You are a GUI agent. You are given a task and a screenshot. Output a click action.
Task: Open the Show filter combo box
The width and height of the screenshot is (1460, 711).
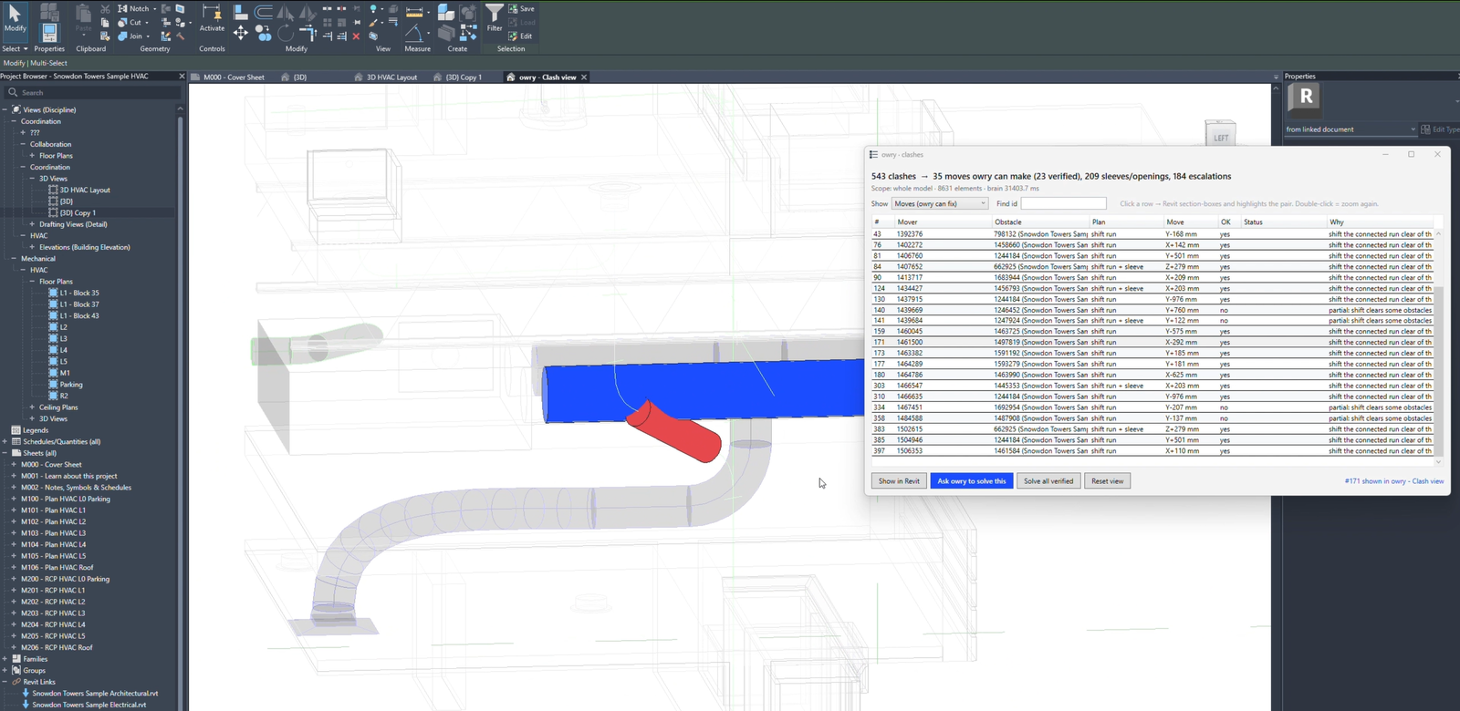940,203
